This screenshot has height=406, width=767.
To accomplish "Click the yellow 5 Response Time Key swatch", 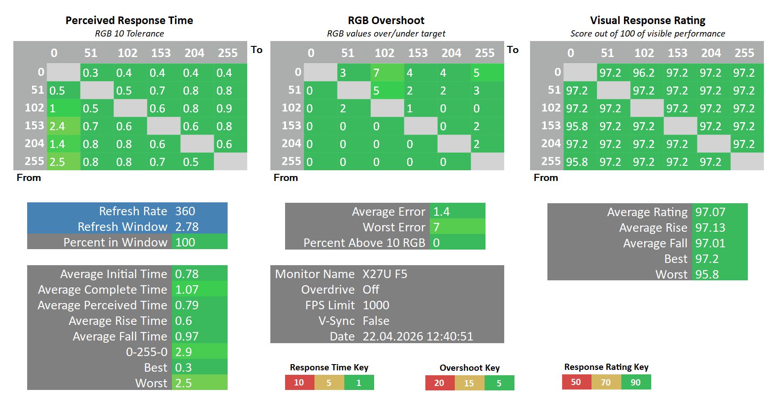I will tap(329, 382).
